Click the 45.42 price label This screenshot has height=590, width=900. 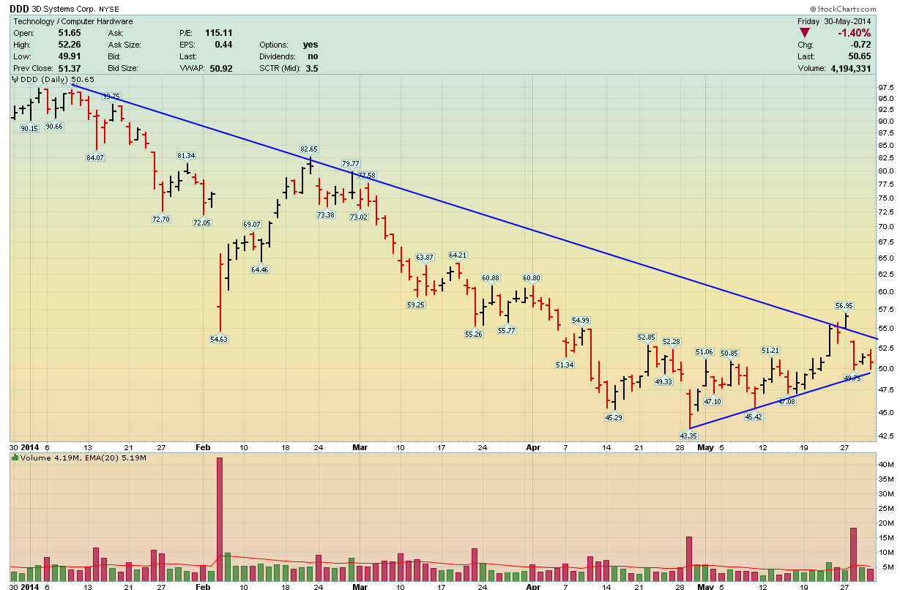[x=754, y=417]
